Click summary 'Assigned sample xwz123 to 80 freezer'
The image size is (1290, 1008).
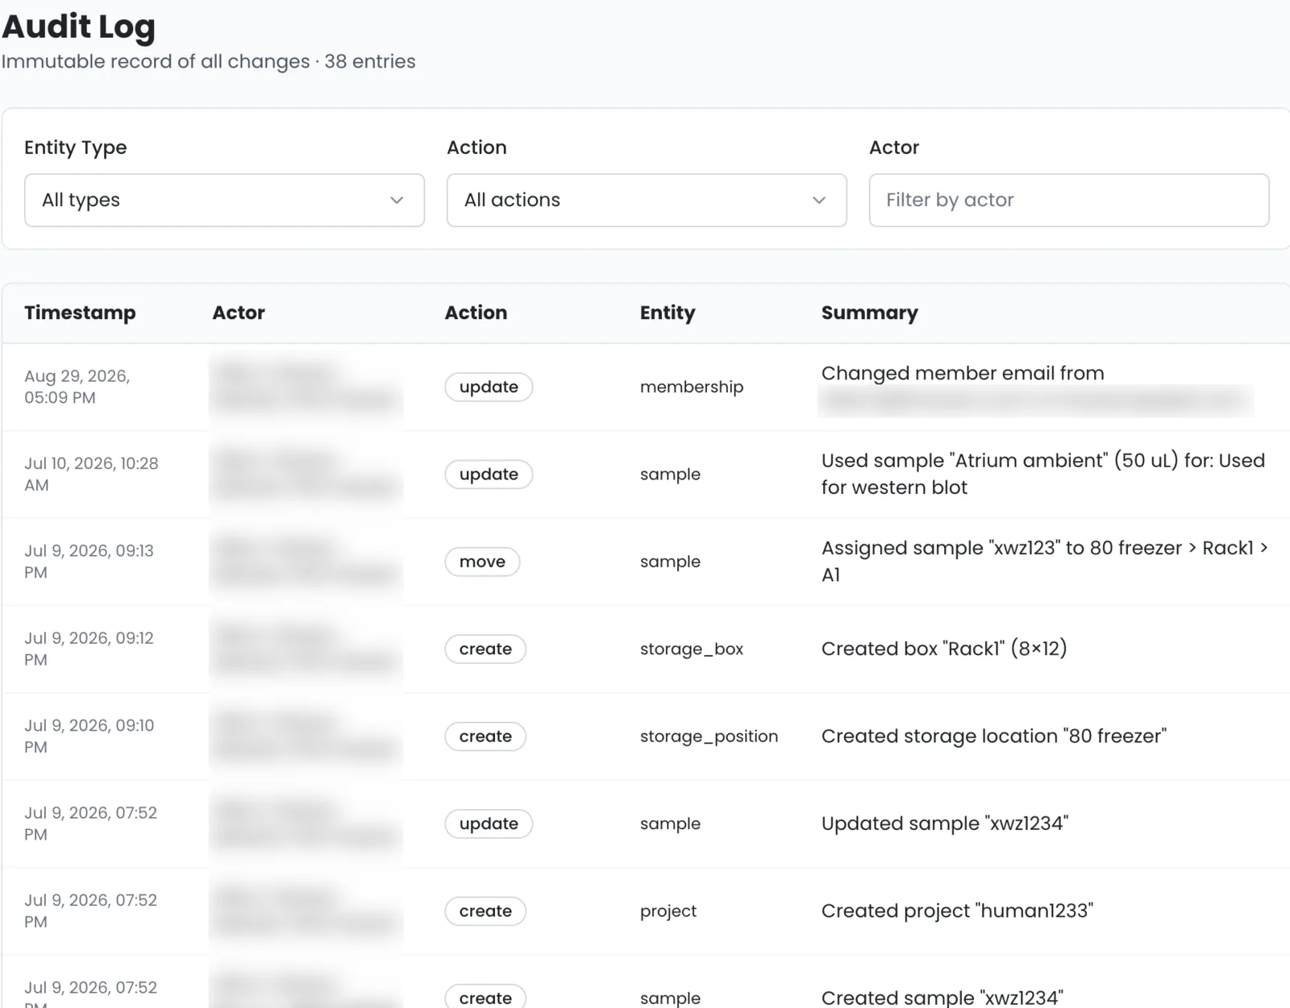[1045, 562]
